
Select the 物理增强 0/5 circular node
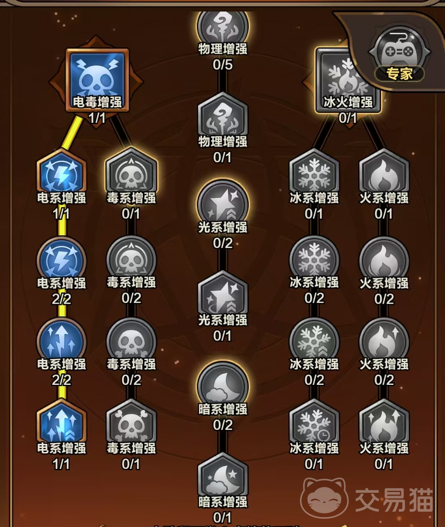point(223,28)
